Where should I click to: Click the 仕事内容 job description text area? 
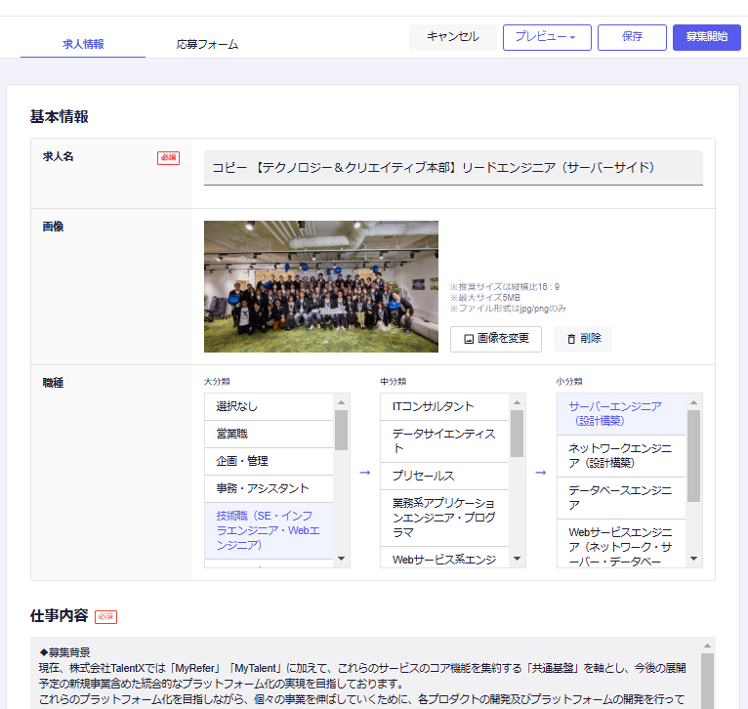pos(361,674)
